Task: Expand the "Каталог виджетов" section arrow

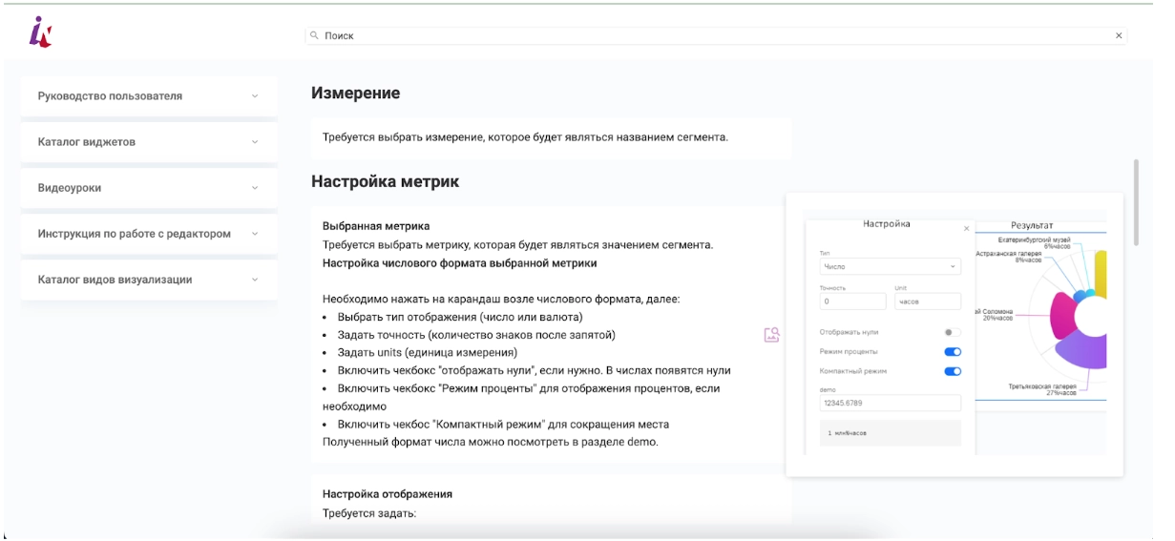Action: 255,142
